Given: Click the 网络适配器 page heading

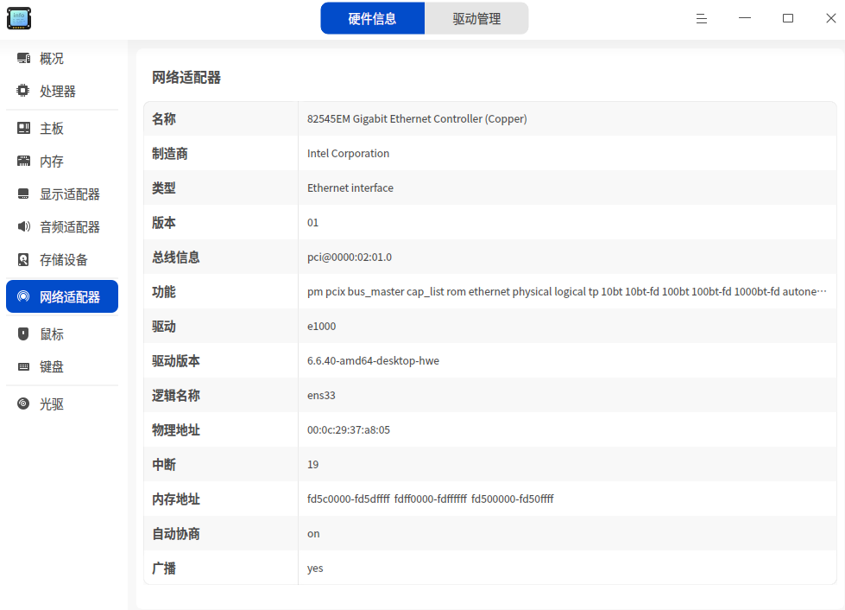Looking at the screenshot, I should pos(186,78).
